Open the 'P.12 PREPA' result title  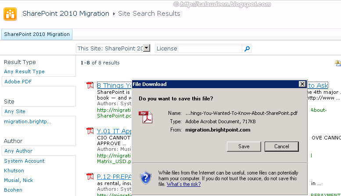click(x=114, y=177)
